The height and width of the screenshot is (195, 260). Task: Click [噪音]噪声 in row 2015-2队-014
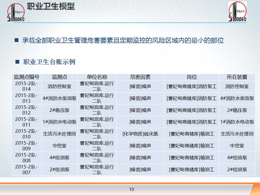tap(140, 86)
